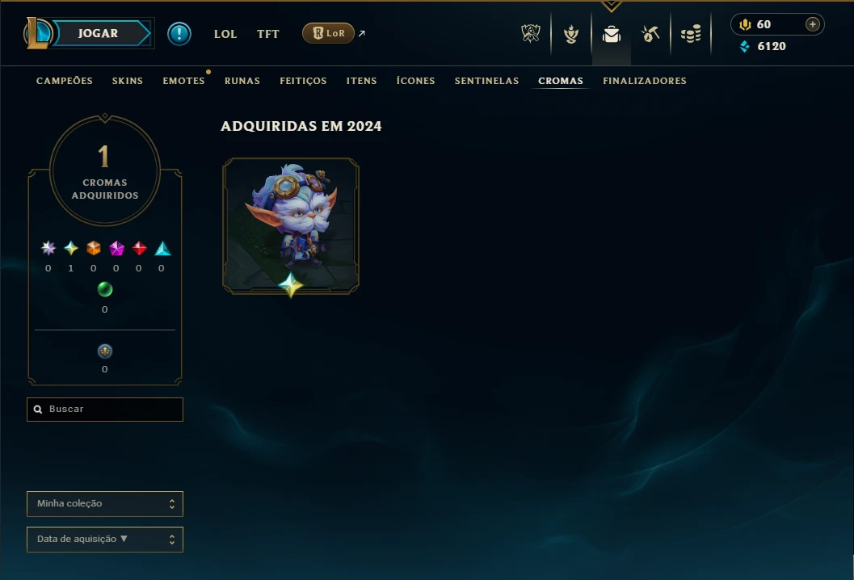Switch to the Emotes tab
This screenshot has width=854, height=580.
tap(183, 81)
